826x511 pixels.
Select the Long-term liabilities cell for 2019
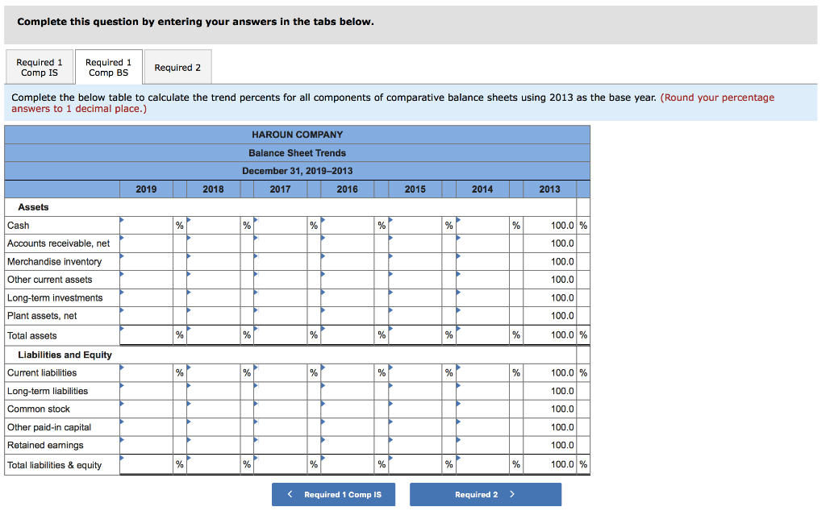pyautogui.click(x=146, y=391)
